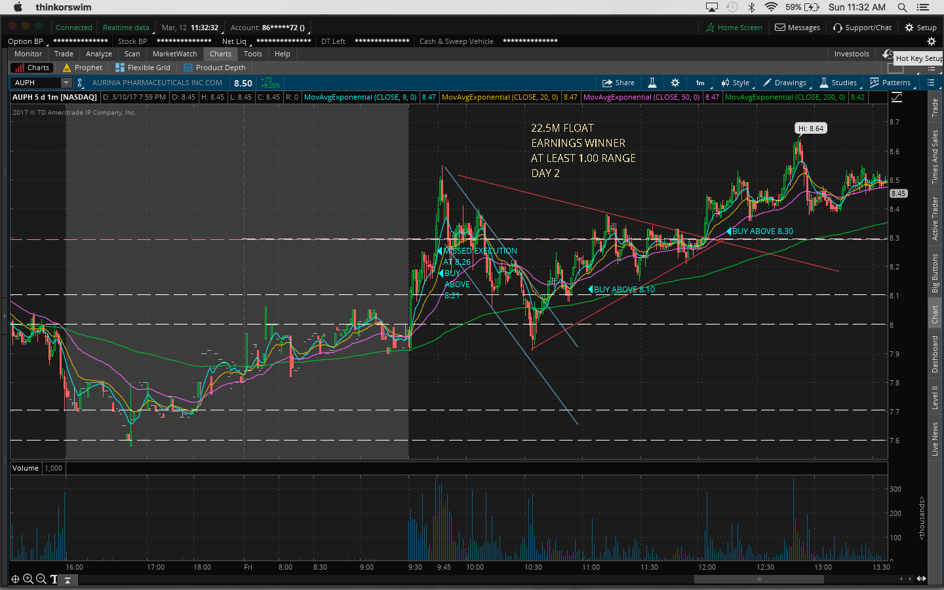The height and width of the screenshot is (590, 944).
Task: Open the Option BP dropdown
Action: click(27, 41)
